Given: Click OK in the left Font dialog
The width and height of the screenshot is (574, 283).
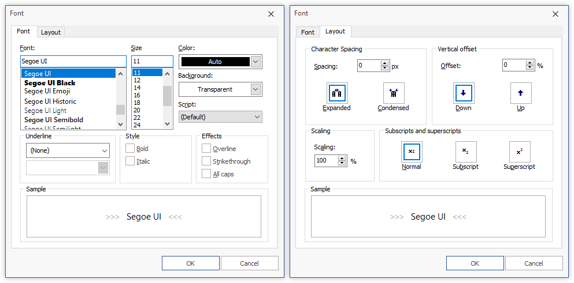Looking at the screenshot, I should point(191,263).
